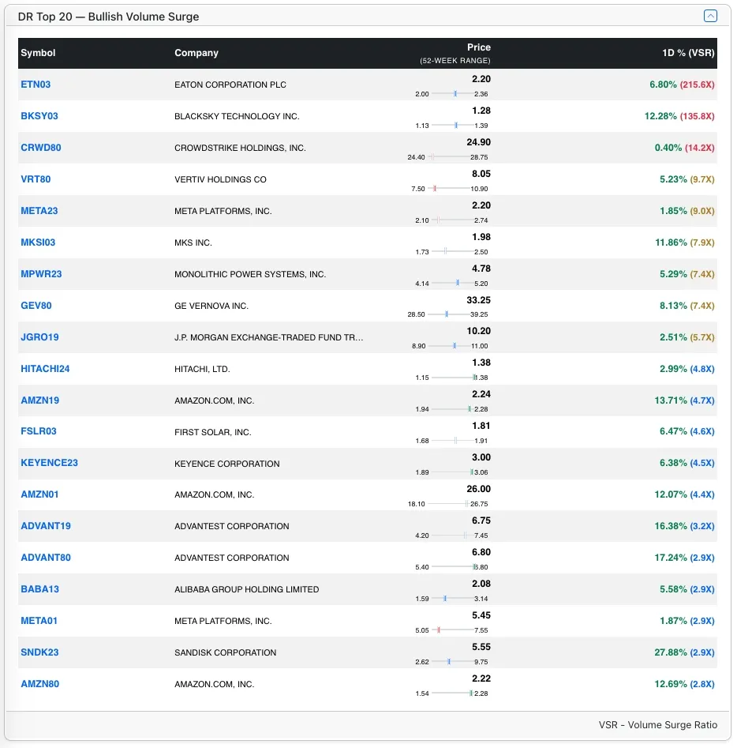This screenshot has width=737, height=748.
Task: Click the Company column header
Action: point(196,53)
